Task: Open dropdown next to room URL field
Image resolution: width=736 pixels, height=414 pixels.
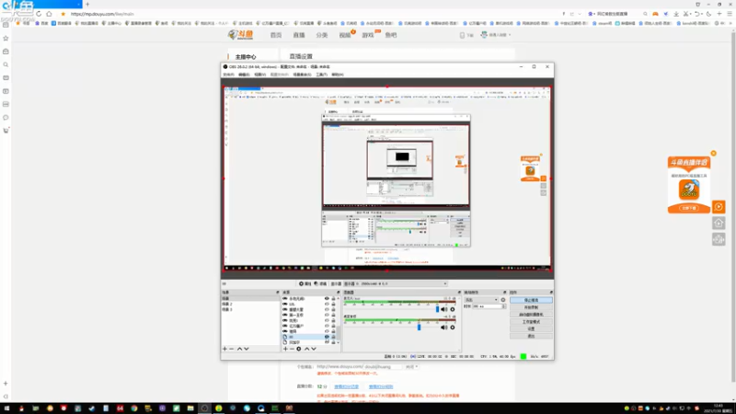Action: click(x=411, y=366)
